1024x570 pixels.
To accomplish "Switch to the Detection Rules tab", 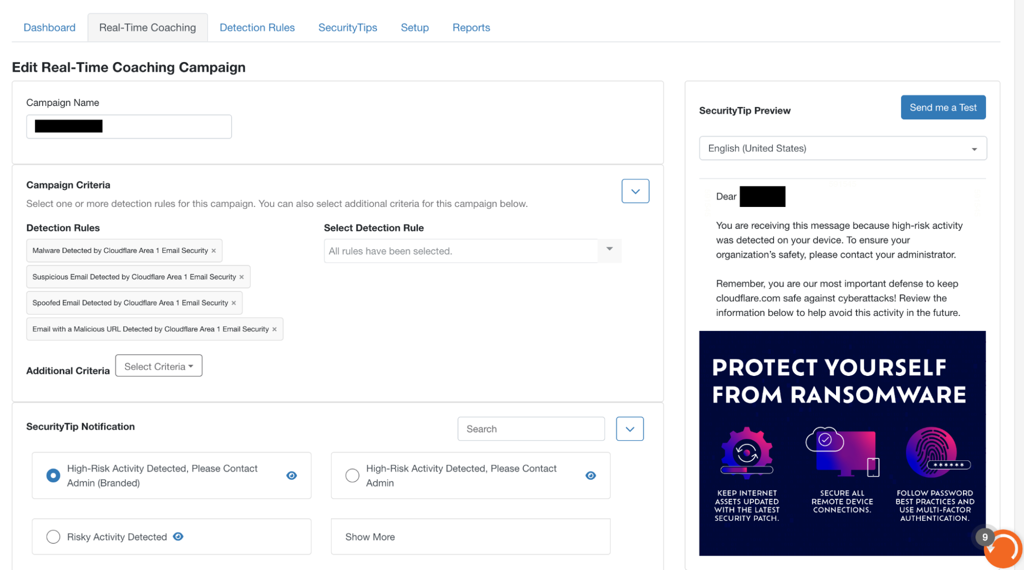I will point(257,28).
